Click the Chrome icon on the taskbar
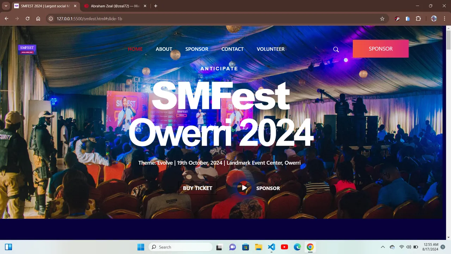The height and width of the screenshot is (254, 451). [310, 247]
